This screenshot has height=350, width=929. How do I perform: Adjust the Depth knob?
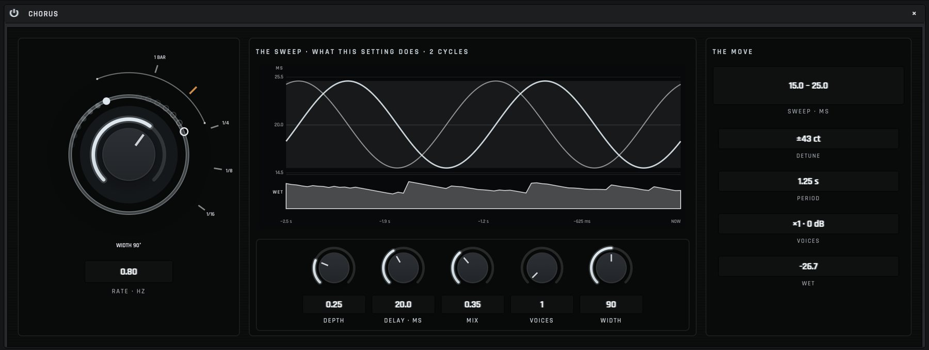point(333,268)
